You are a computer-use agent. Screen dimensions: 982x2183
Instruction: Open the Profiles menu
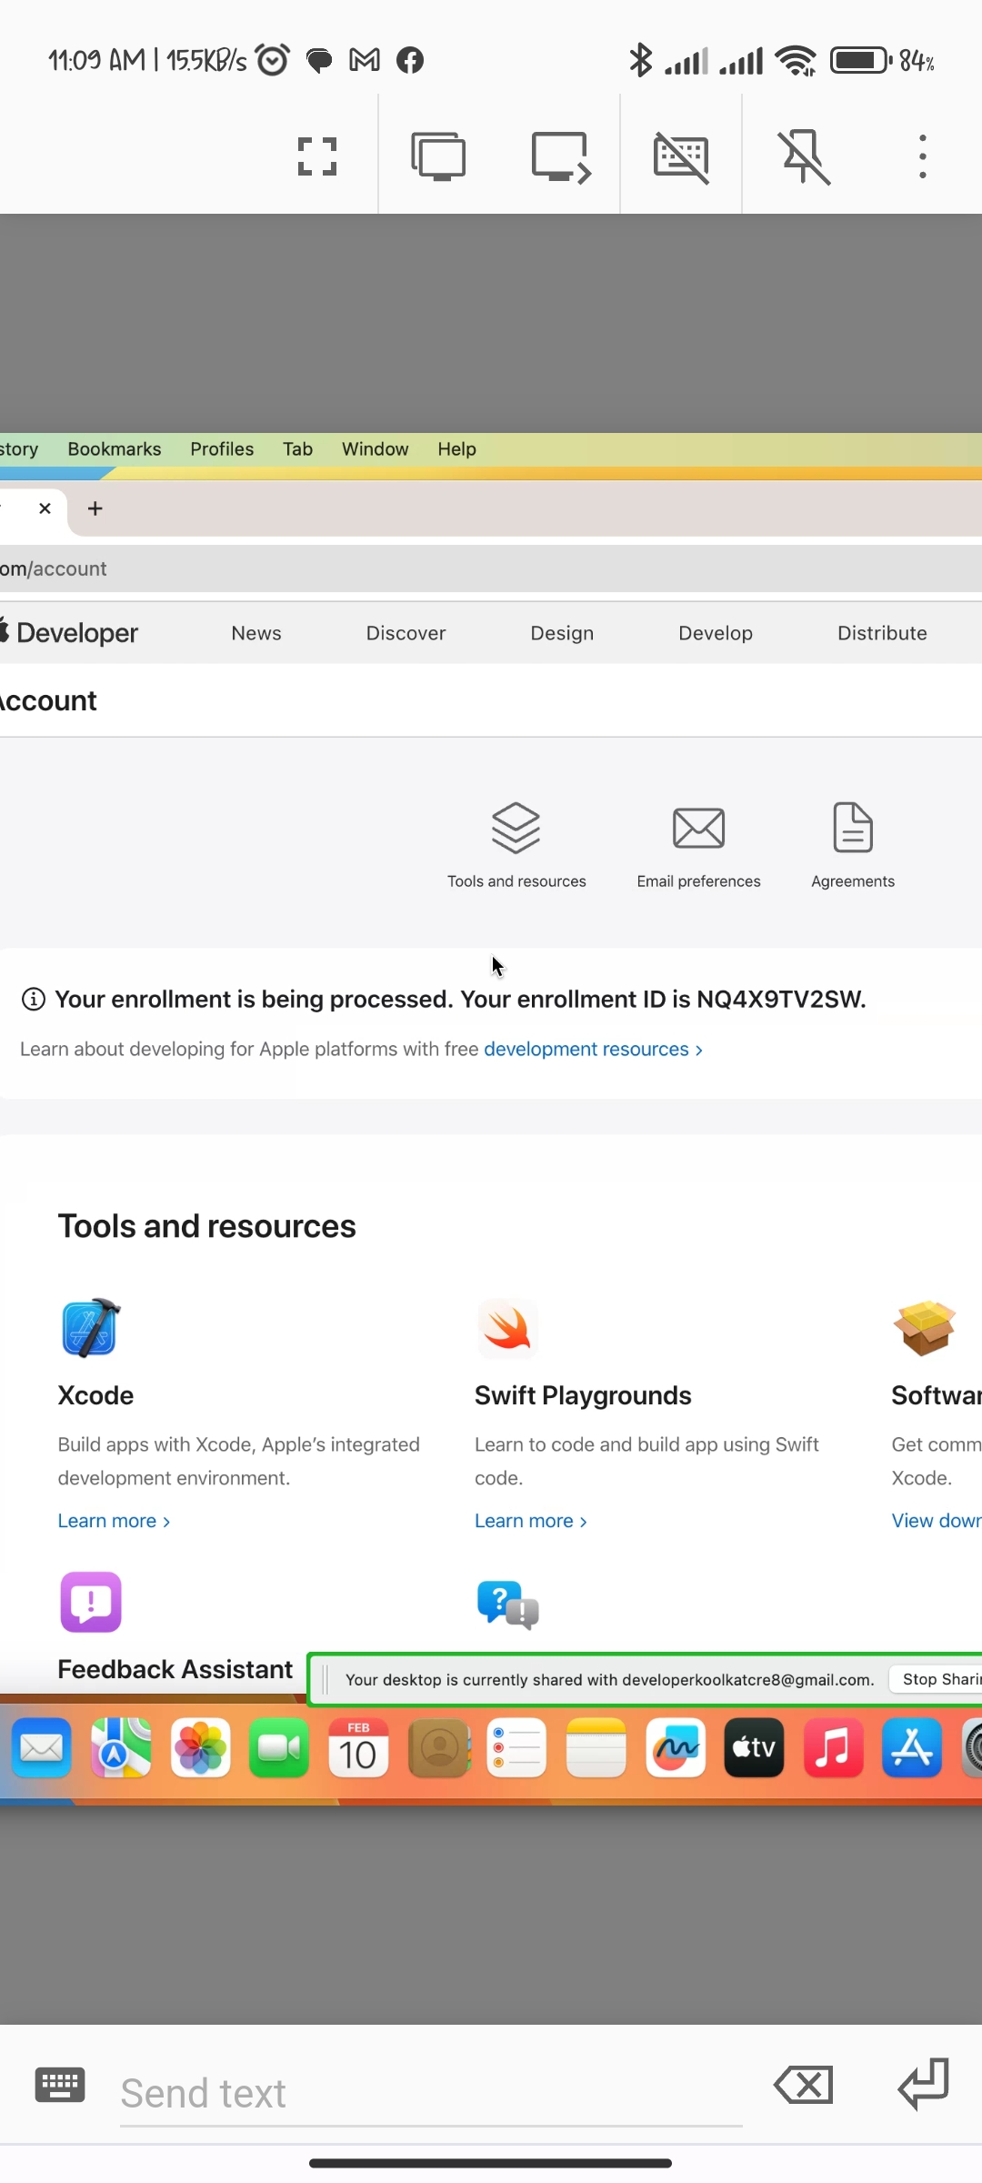(x=222, y=449)
